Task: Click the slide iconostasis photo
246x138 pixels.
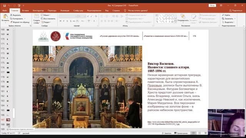Action: (87, 87)
